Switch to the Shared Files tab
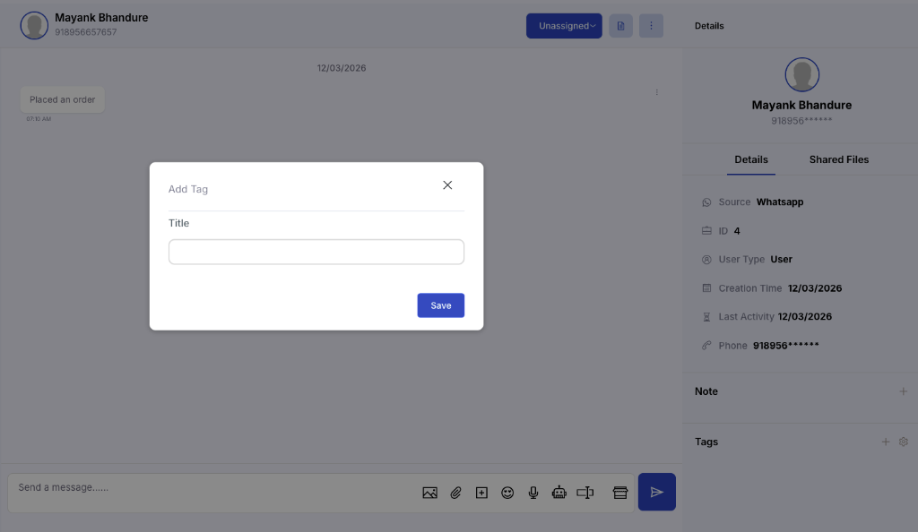The image size is (918, 532). (x=839, y=159)
